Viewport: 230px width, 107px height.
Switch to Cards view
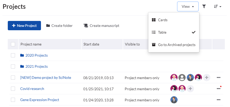pos(163,20)
